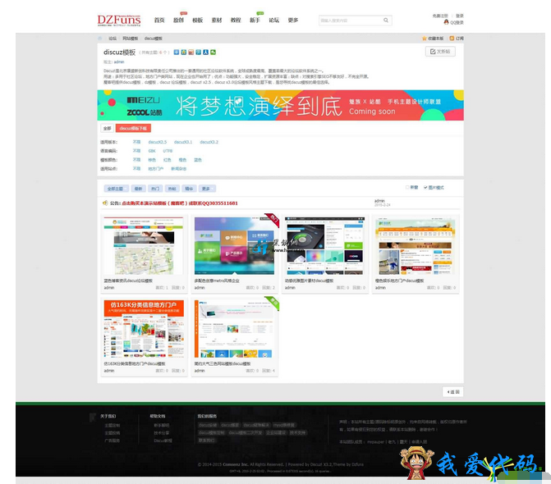The height and width of the screenshot is (484, 551).
Task: Click the star favorite-forum icon
Action: point(425,39)
